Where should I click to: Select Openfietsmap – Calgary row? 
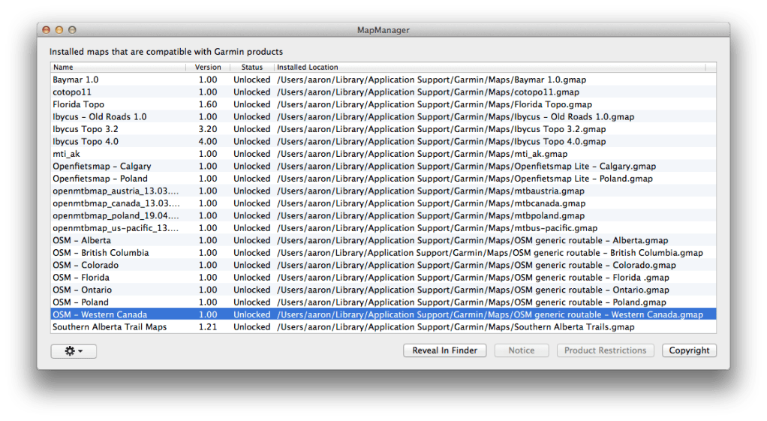[383, 167]
